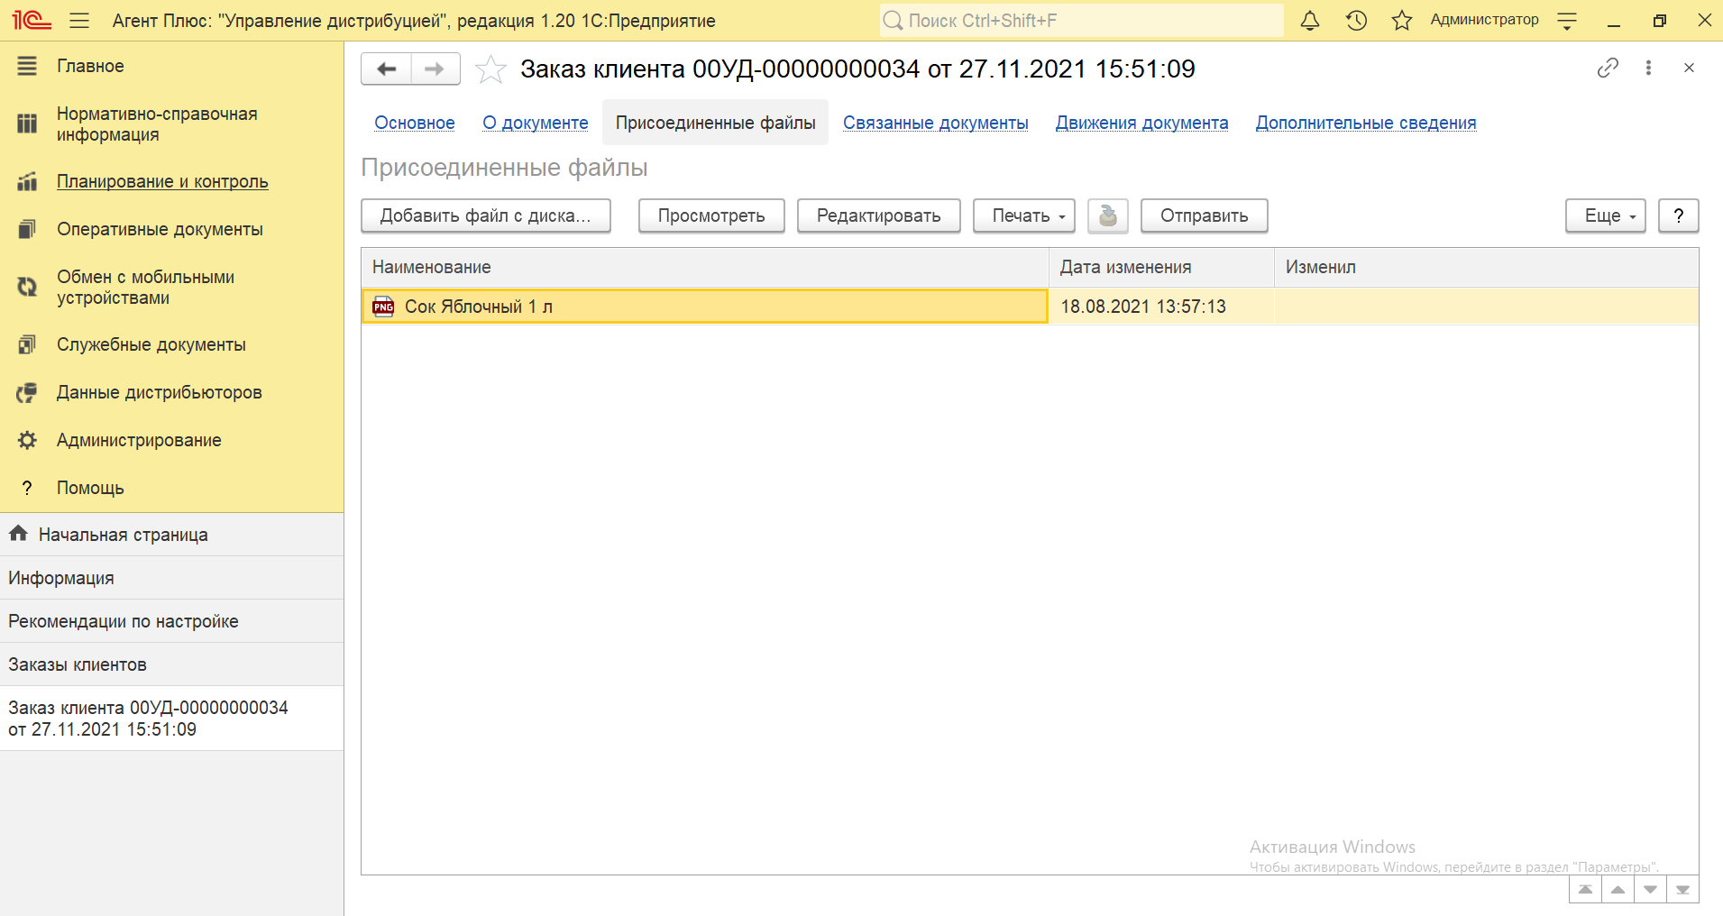
Task: Type in the search field Поиск
Action: (x=1082, y=21)
